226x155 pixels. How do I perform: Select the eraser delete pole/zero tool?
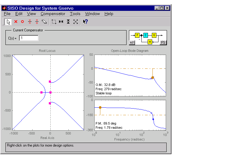pyautogui.click(x=44, y=22)
